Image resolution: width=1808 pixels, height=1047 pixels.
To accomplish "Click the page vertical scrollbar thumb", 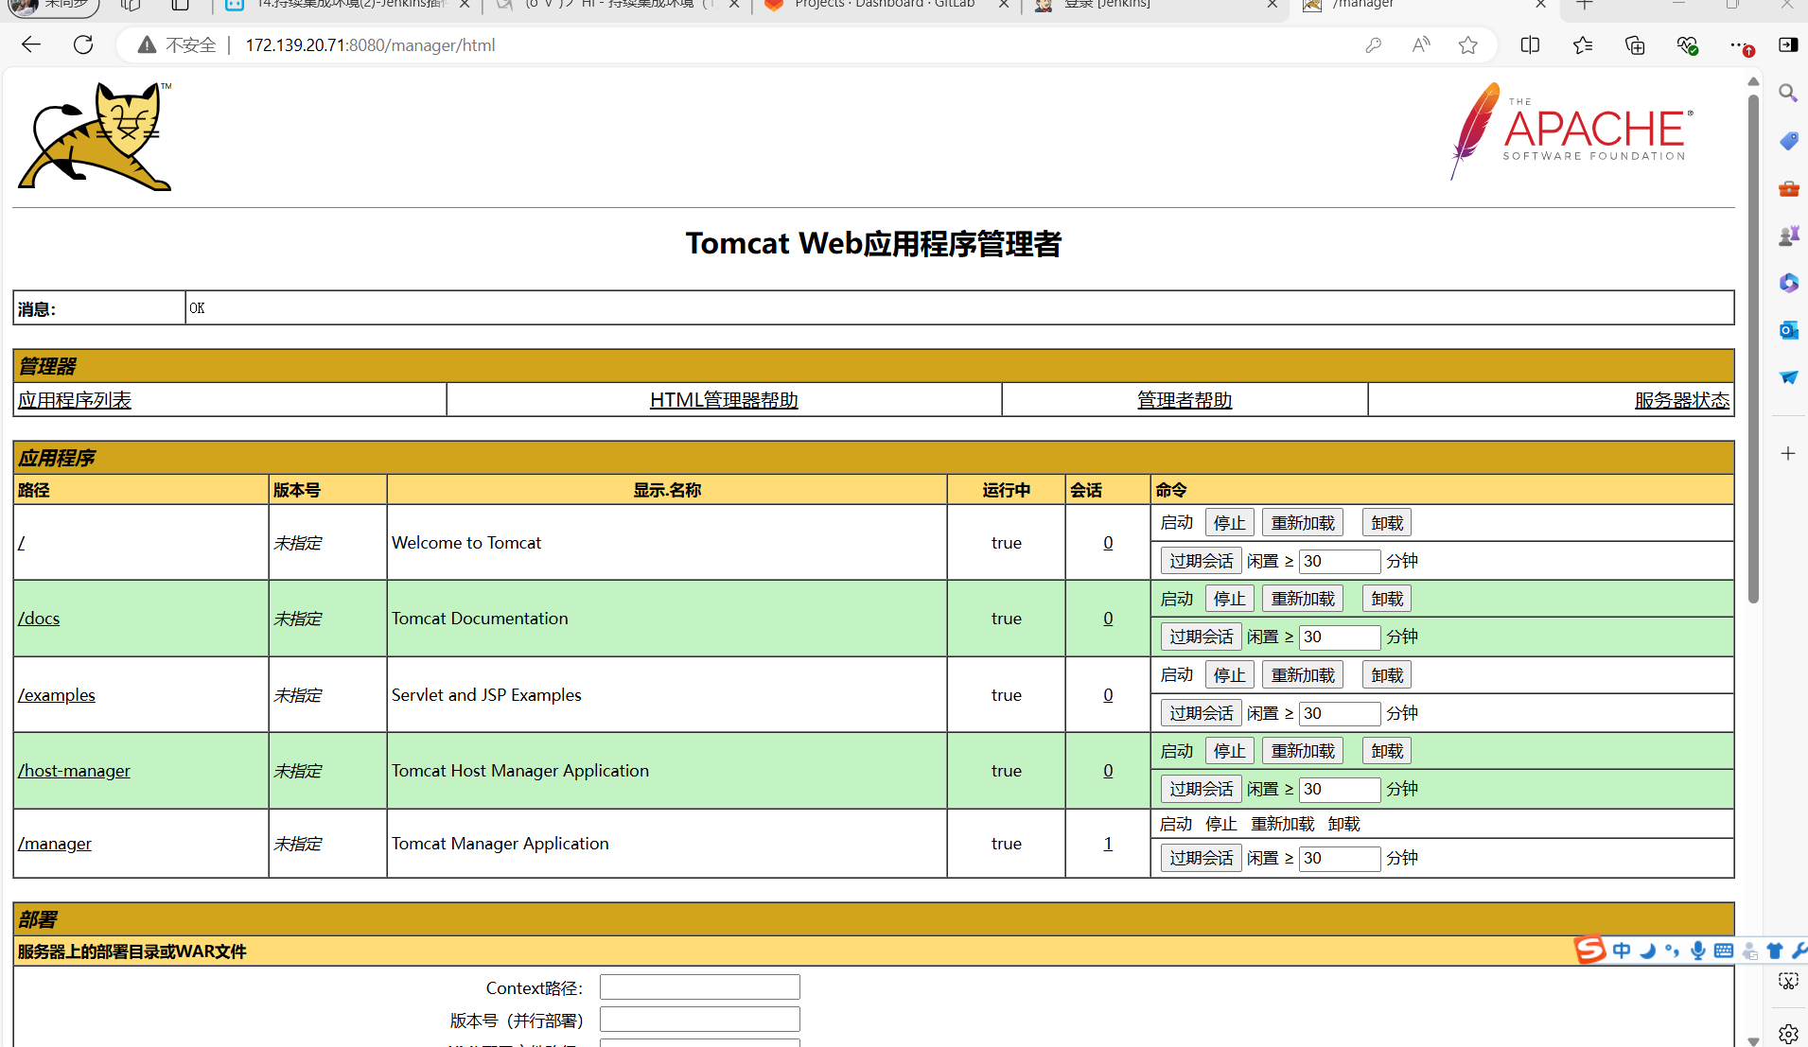I will point(1753,347).
